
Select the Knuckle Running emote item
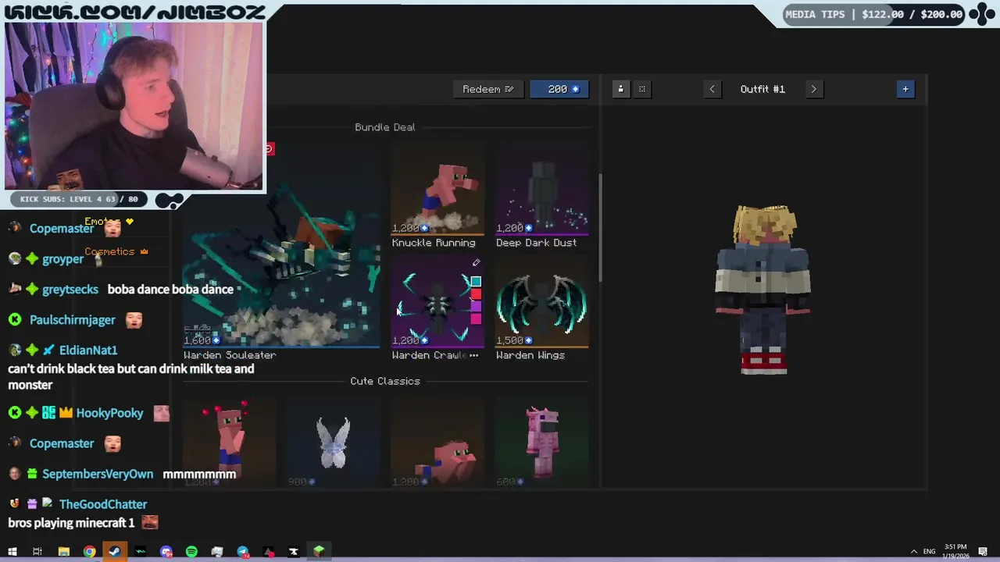coord(437,197)
